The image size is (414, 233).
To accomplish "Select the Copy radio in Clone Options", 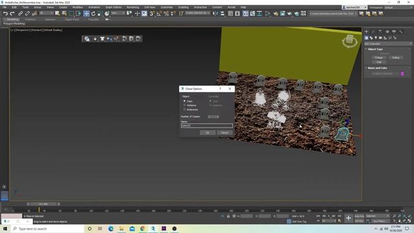I will pos(184,101).
